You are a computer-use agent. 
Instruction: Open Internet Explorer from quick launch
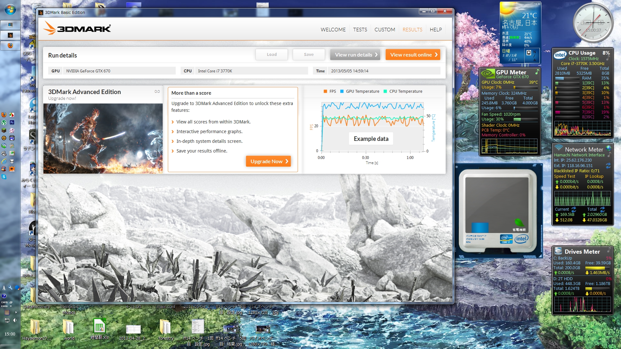click(x=4, y=161)
